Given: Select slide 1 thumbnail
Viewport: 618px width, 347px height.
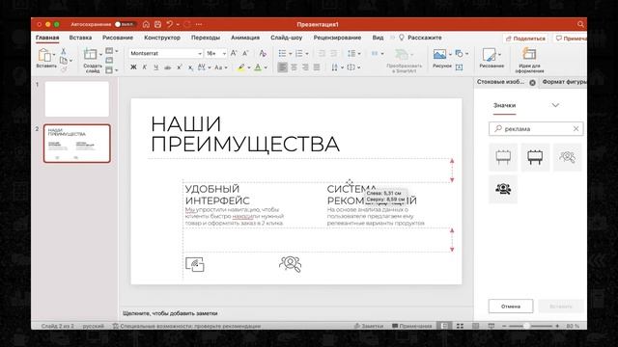Looking at the screenshot, I should [77, 98].
